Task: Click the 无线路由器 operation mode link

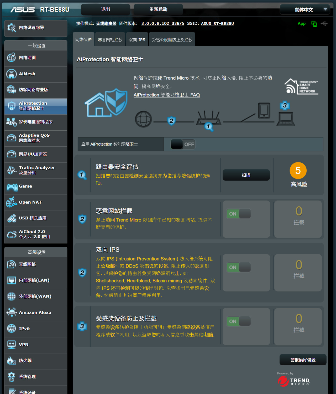Action: tap(106, 23)
